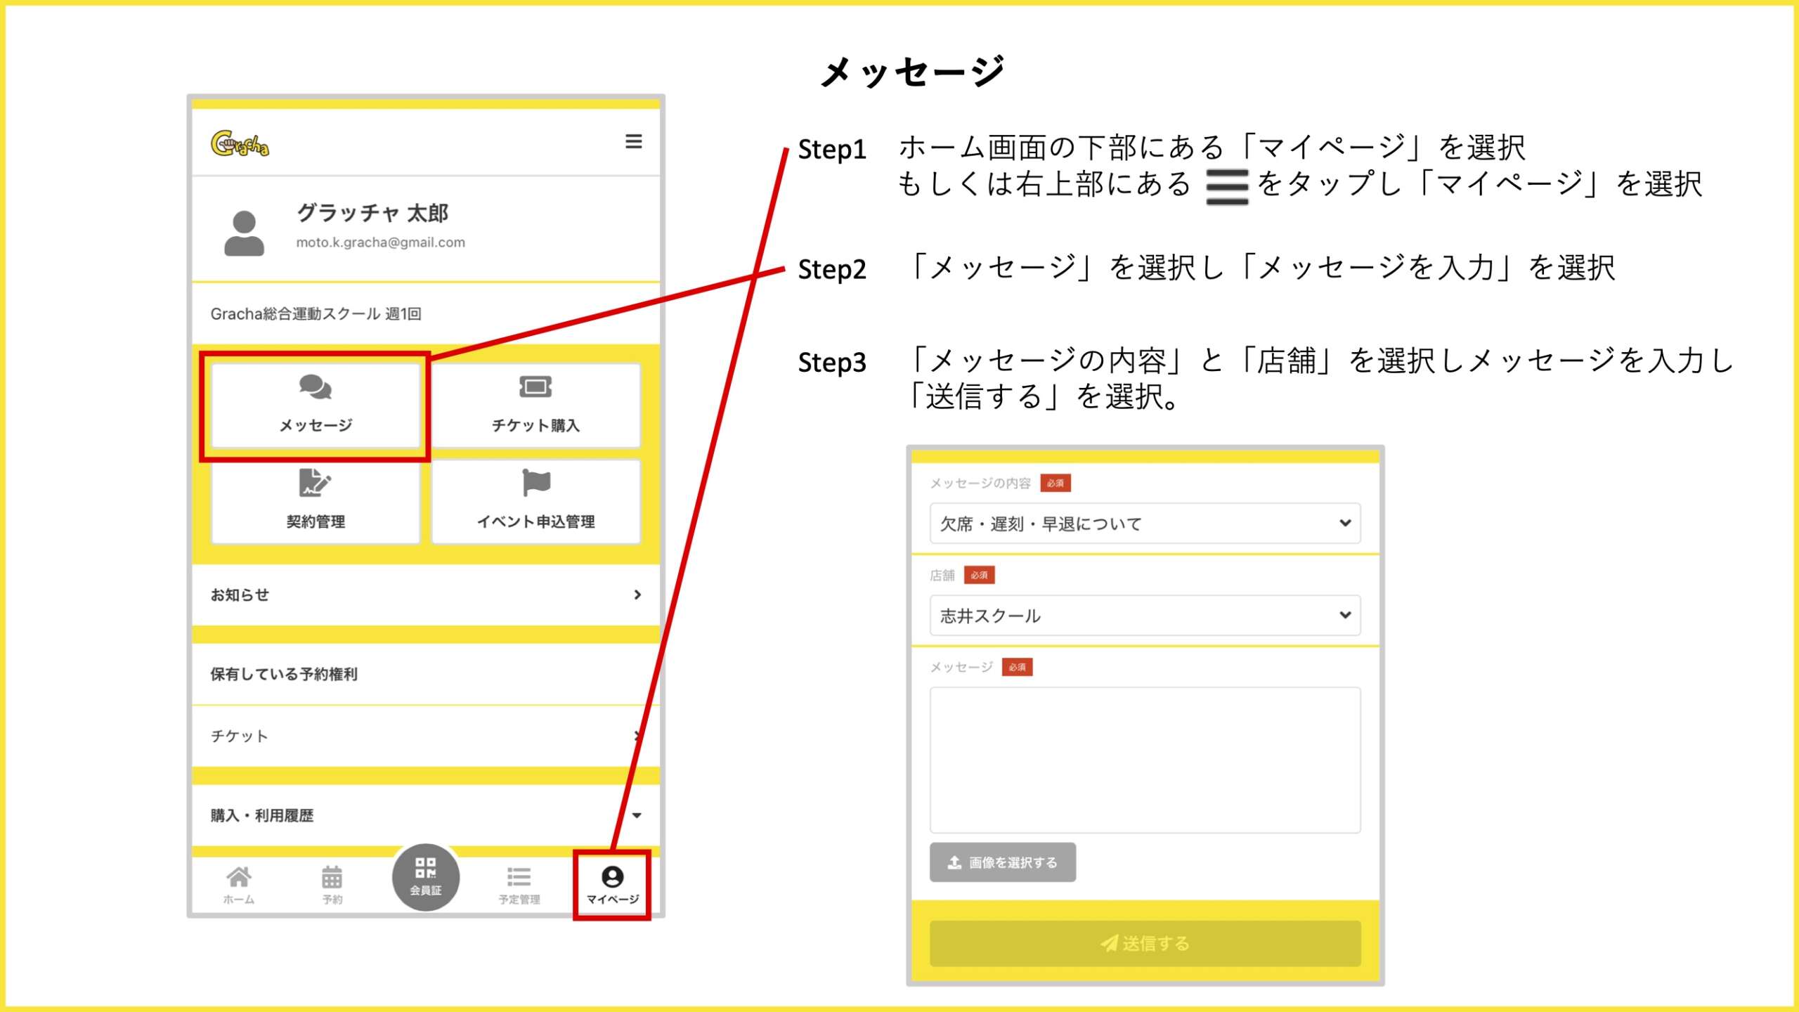Open the メッセージの内容 dropdown
Screen dimensions: 1799x1012
tap(1144, 523)
